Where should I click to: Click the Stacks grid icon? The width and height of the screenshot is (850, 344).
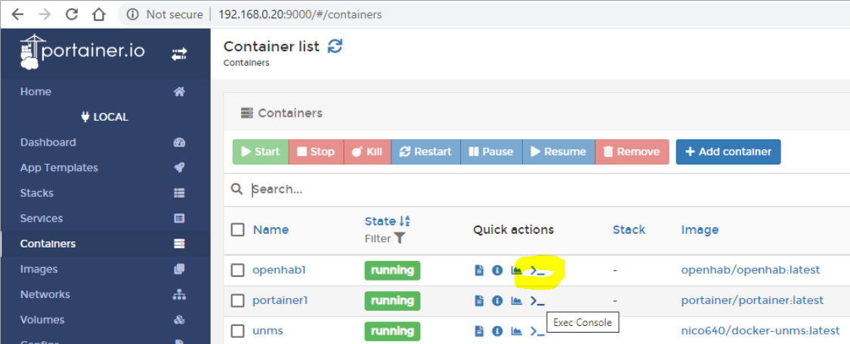coord(179,193)
